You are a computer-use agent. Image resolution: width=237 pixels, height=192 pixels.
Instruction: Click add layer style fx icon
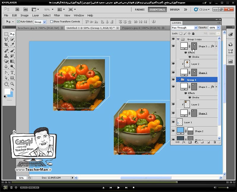(183, 142)
